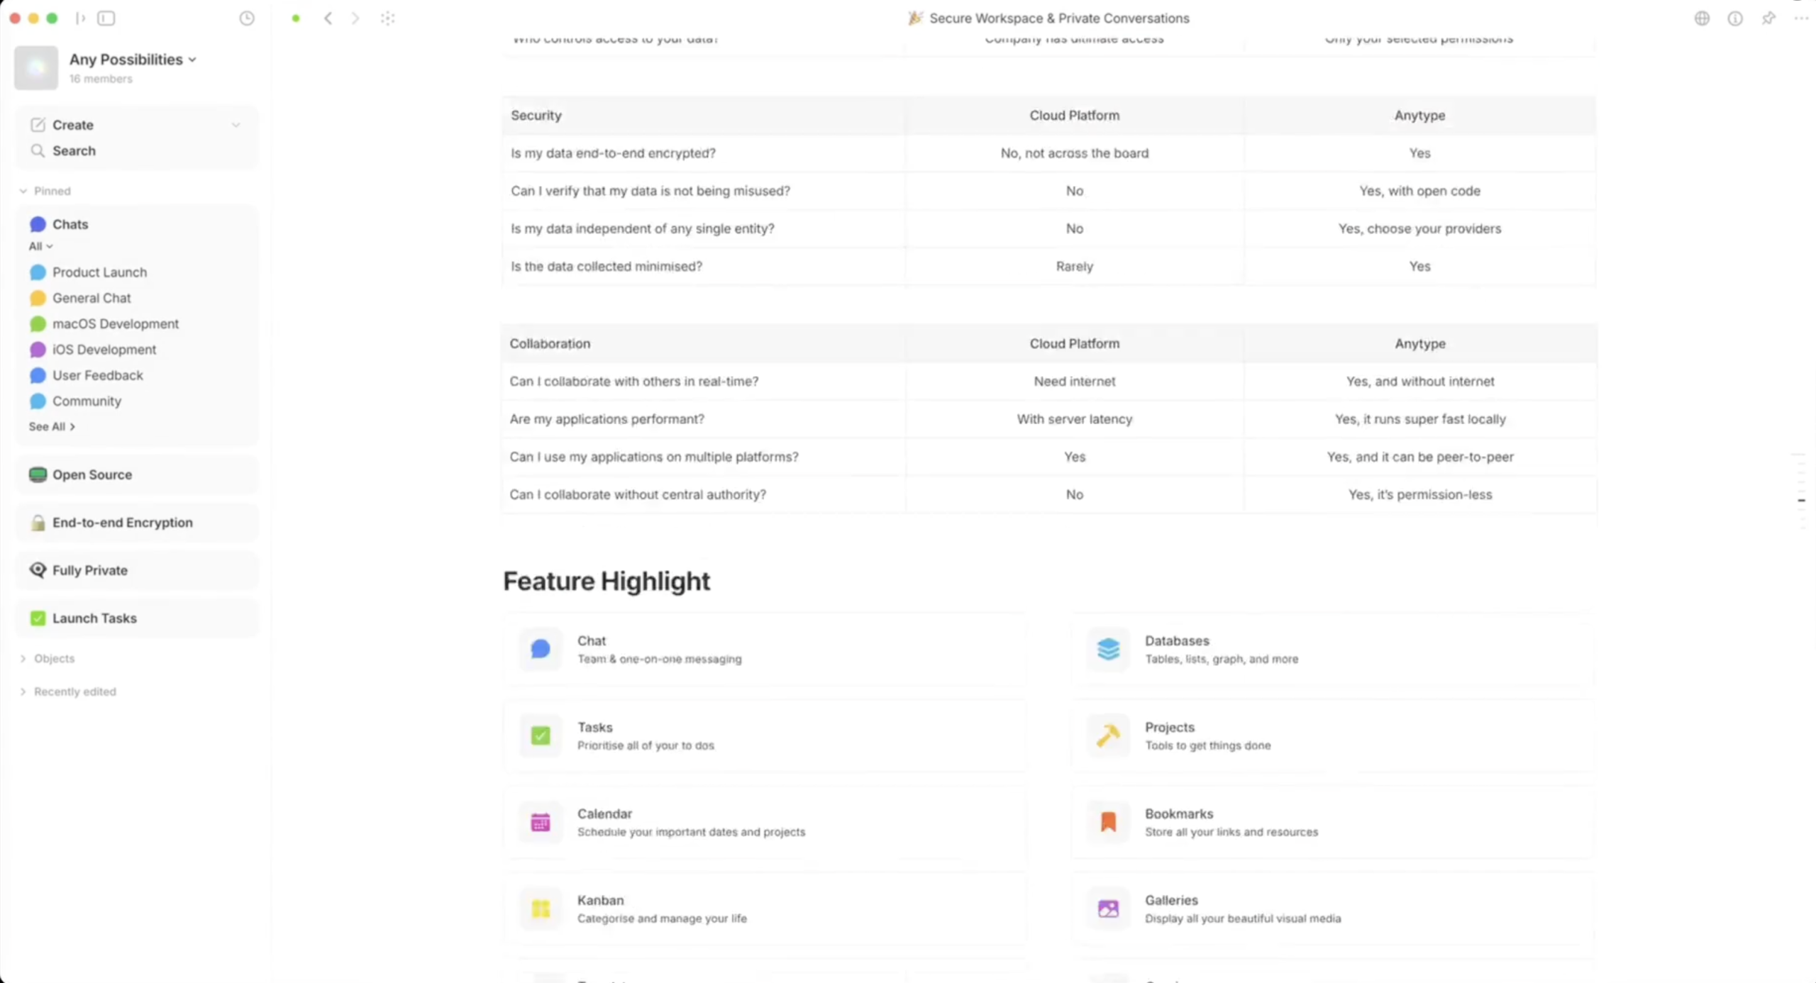Click the page outline scroll marker
The height and width of the screenshot is (983, 1816).
click(1801, 501)
